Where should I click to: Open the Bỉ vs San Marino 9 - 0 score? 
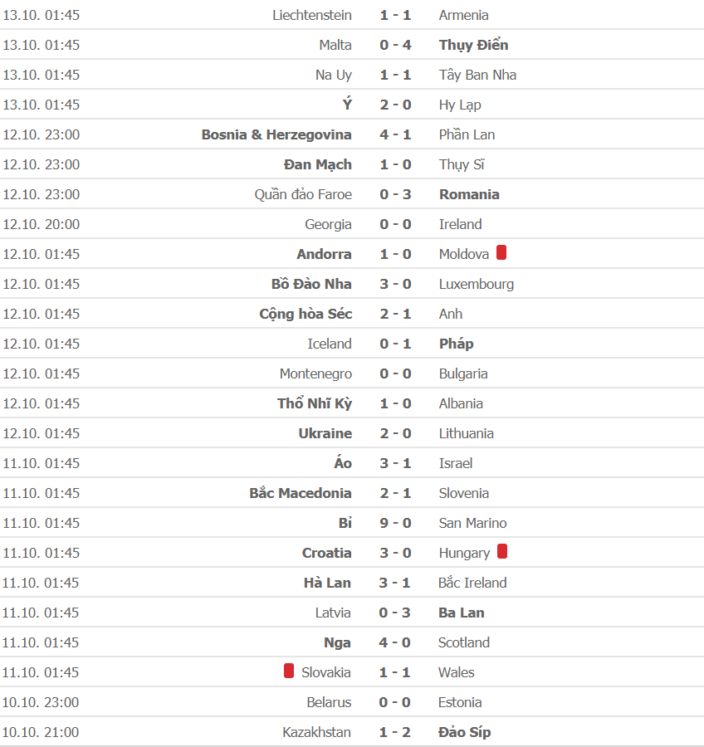pyautogui.click(x=395, y=523)
